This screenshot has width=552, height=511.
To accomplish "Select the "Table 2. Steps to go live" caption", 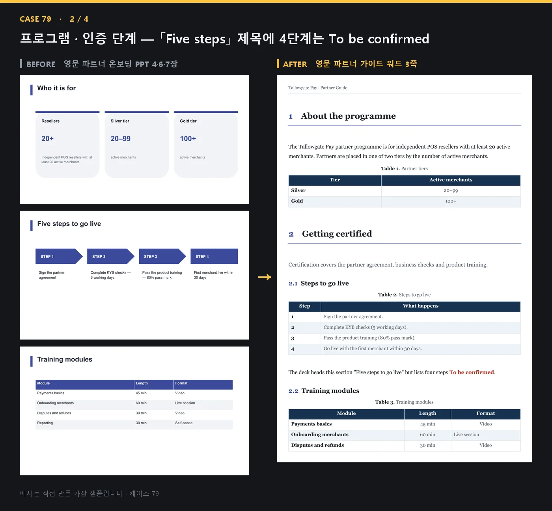I will click(x=404, y=295).
